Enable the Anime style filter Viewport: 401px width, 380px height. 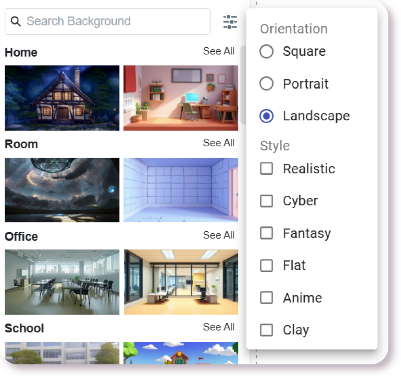[x=267, y=298]
